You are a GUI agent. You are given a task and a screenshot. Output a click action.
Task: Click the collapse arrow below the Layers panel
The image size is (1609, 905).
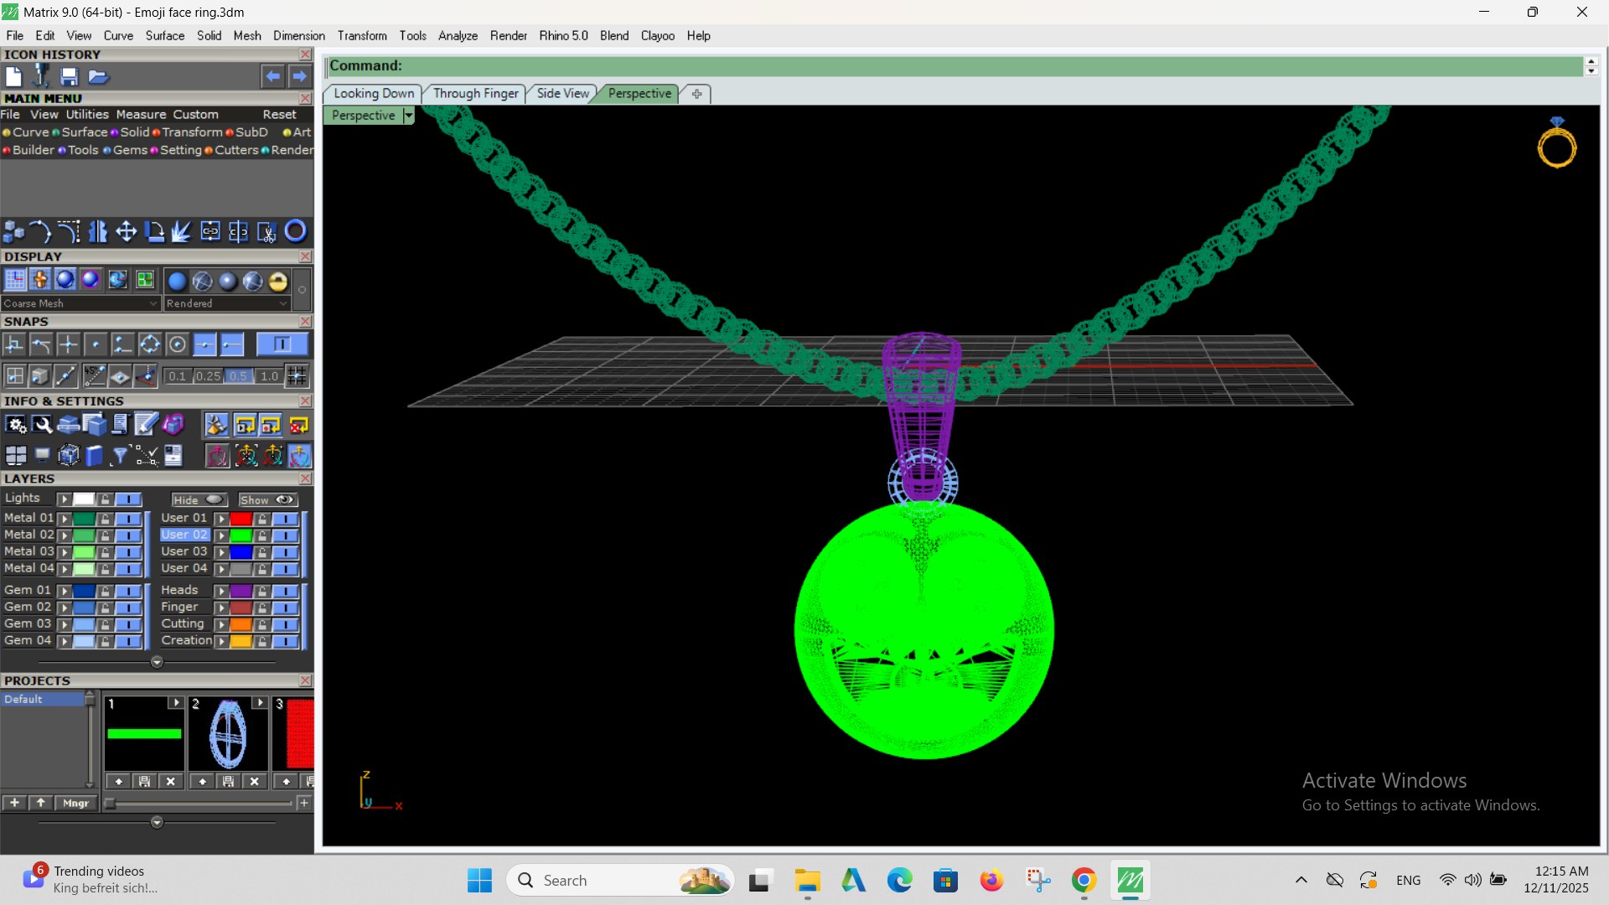(x=157, y=662)
